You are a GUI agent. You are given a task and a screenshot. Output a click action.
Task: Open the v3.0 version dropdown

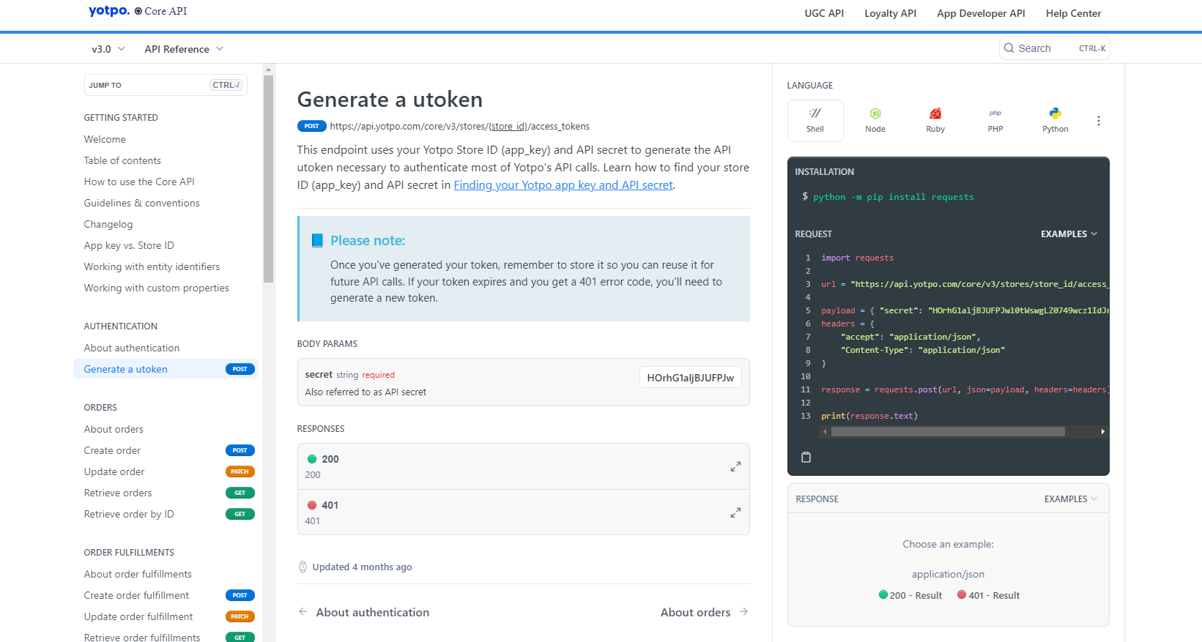pos(108,49)
